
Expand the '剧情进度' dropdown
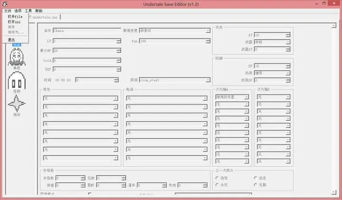pyautogui.click(x=208, y=31)
